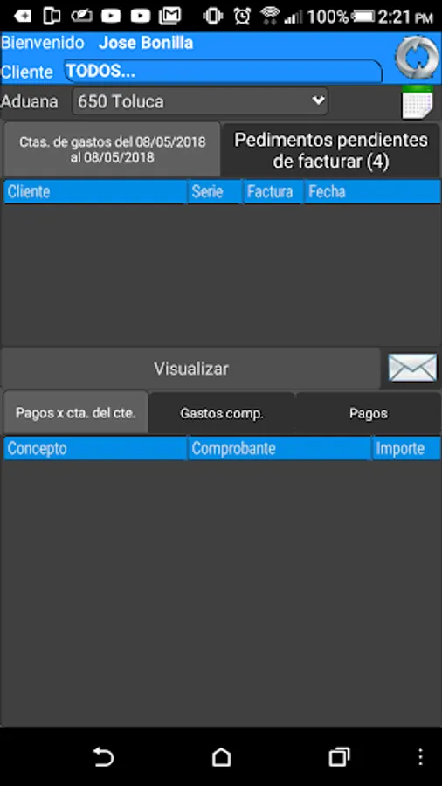The height and width of the screenshot is (786, 442).
Task: Open Pedimentos pendientes de facturar tab
Action: click(x=331, y=150)
